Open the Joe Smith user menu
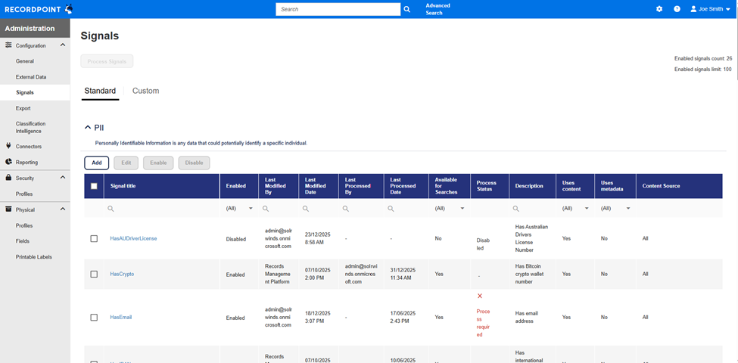This screenshot has height=363, width=738. coord(710,9)
